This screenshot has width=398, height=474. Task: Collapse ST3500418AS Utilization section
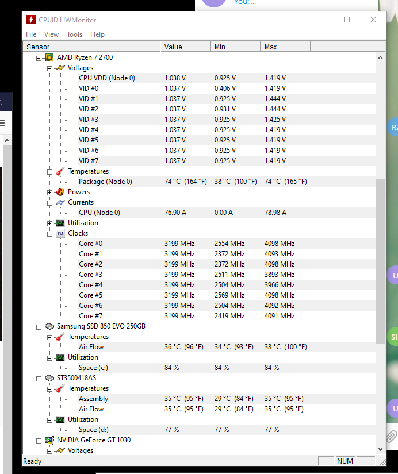tap(49, 420)
